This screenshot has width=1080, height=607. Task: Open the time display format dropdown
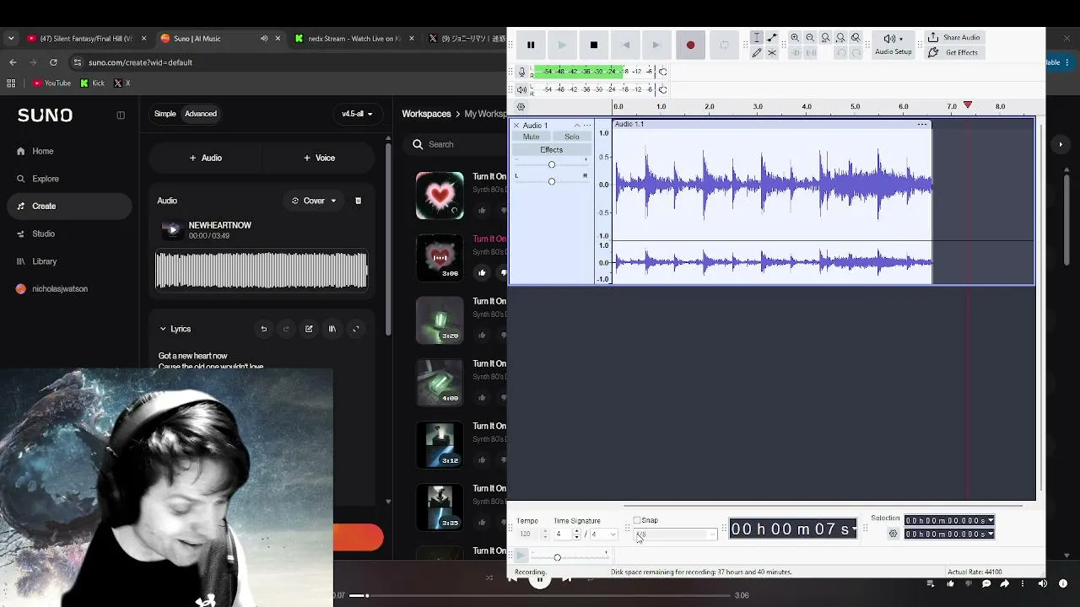click(x=854, y=529)
